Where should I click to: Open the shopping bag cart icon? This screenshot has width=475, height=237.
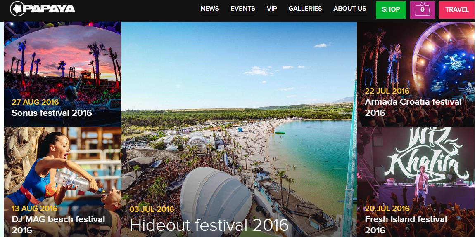tap(422, 9)
